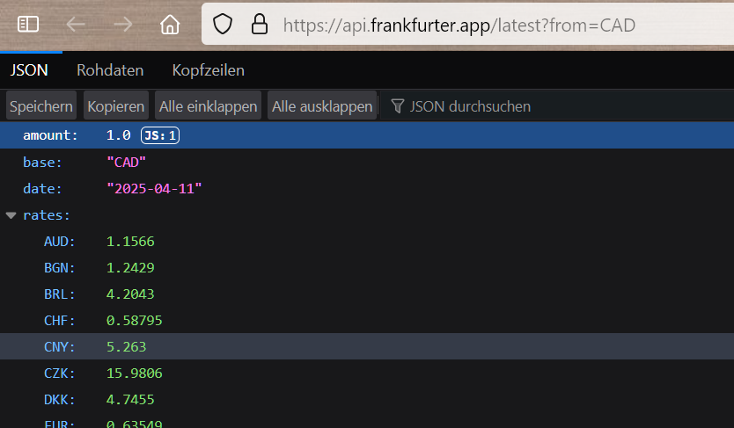Switch to the JSON tab
The width and height of the screenshot is (734, 428).
(x=29, y=70)
